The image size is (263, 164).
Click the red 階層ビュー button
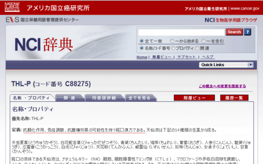coord(194,98)
